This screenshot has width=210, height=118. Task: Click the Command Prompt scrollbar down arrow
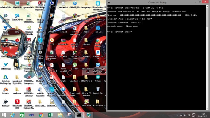(x=207, y=109)
